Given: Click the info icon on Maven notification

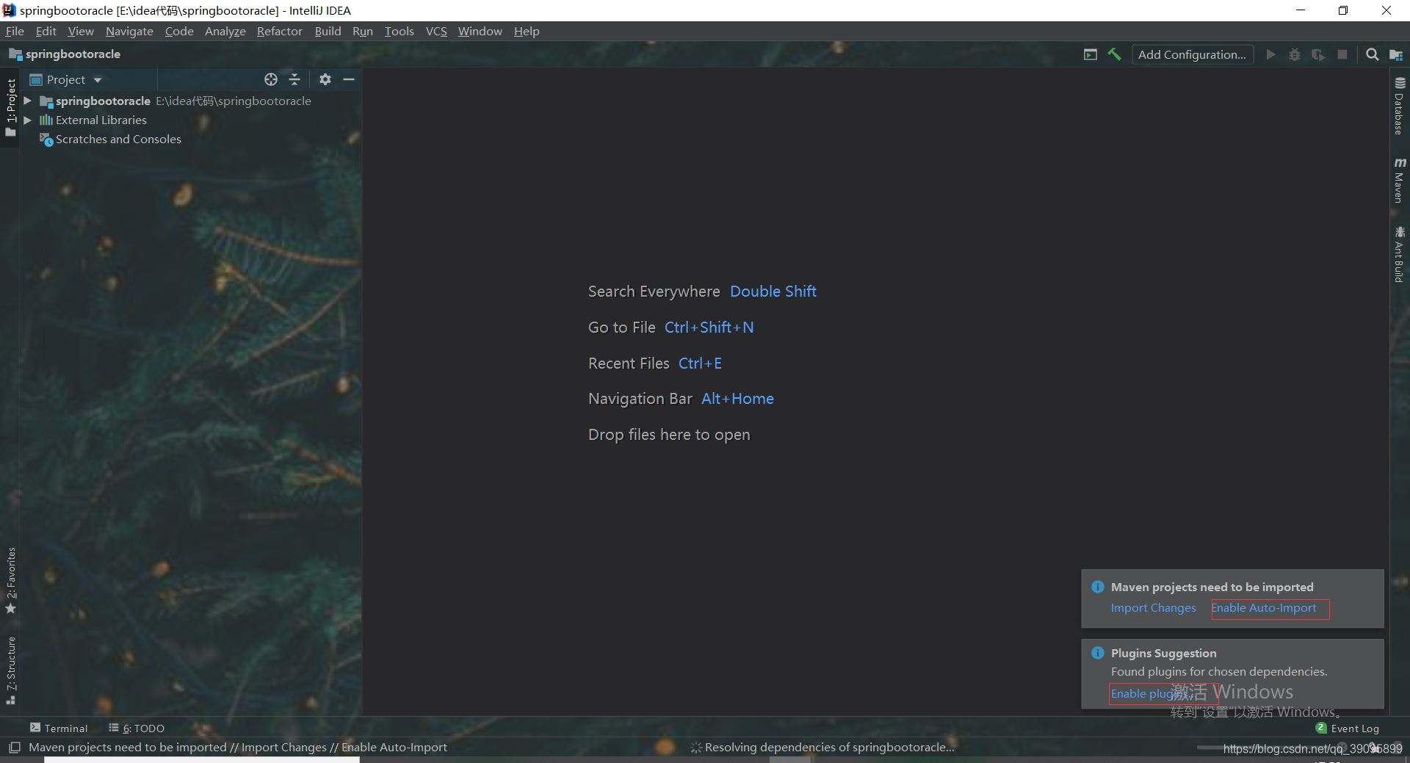Looking at the screenshot, I should pos(1098,587).
